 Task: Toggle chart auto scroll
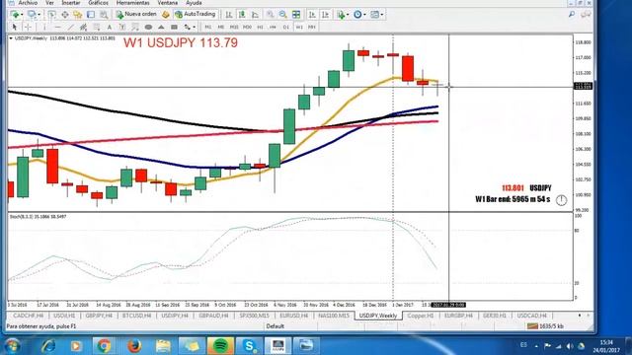312,15
